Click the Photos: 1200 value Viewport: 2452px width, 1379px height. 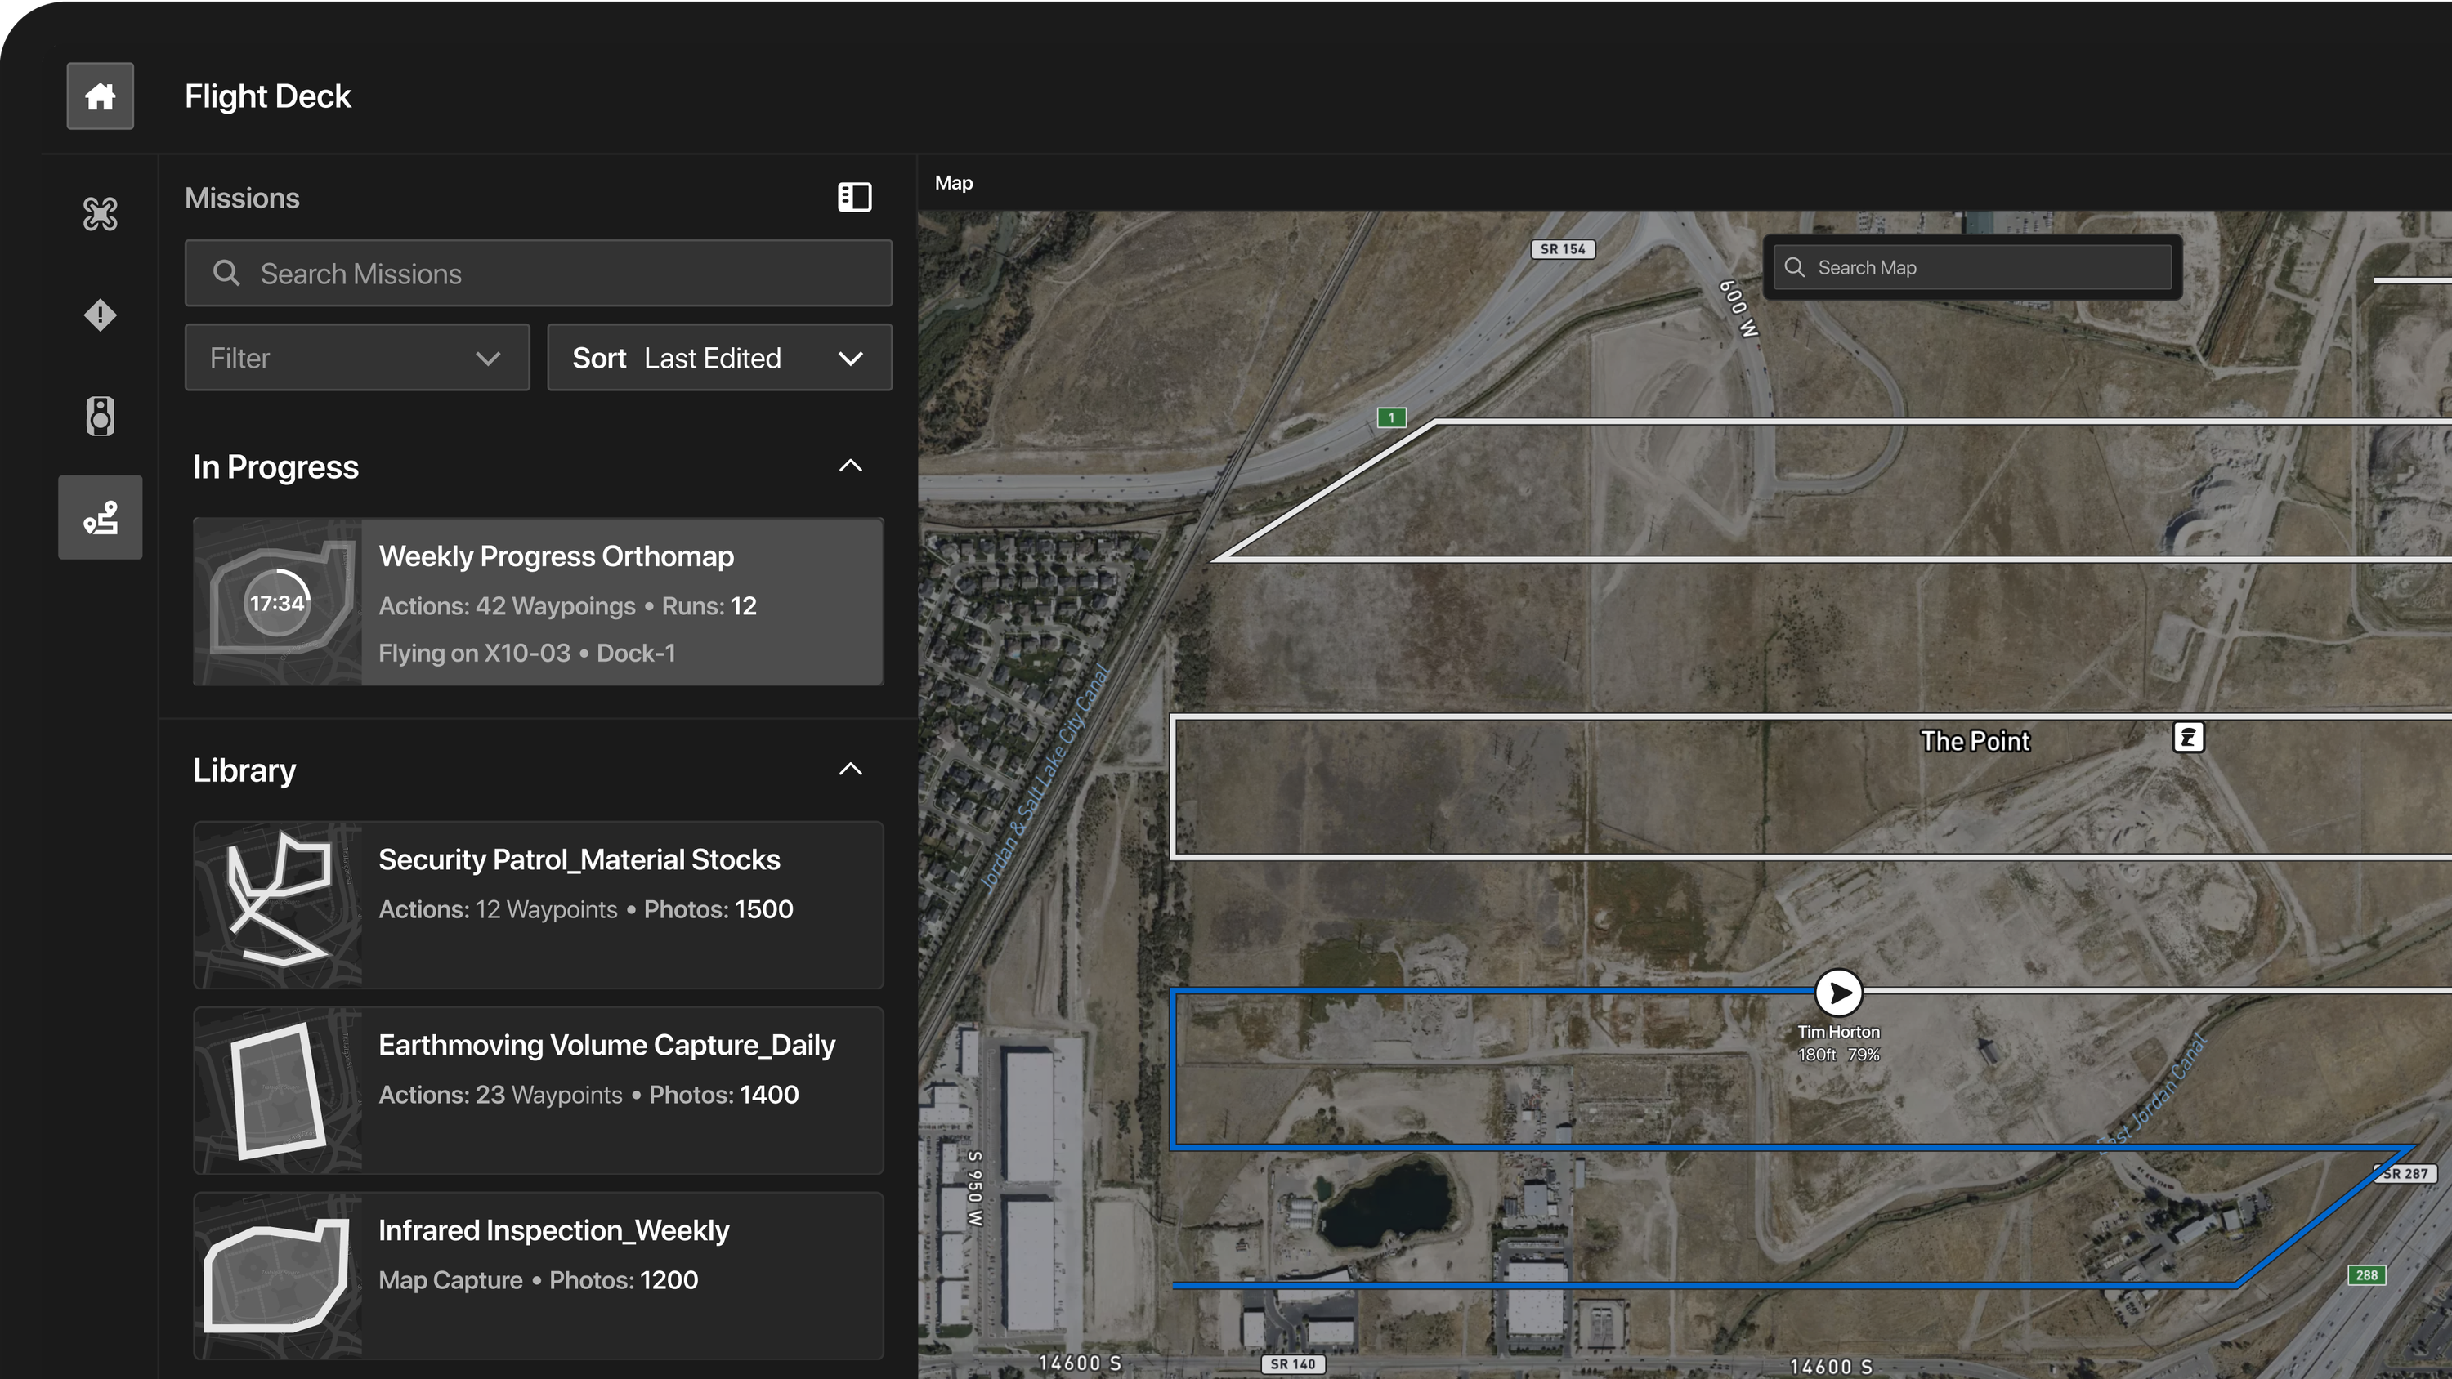624,1281
